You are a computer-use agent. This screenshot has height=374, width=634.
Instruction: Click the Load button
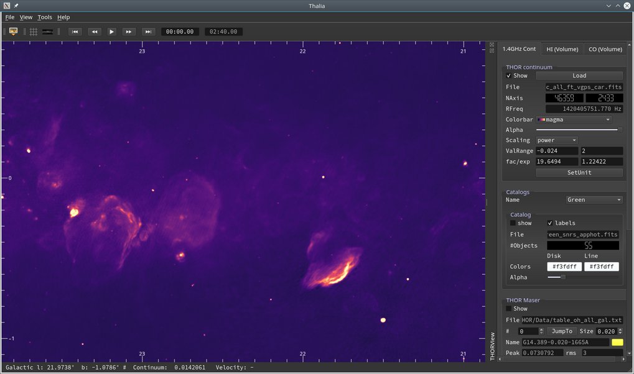579,76
